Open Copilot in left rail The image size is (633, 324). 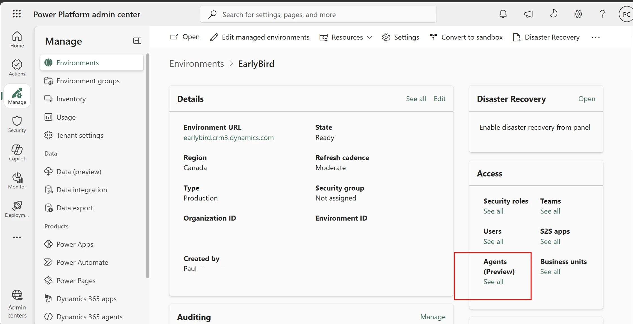(17, 153)
